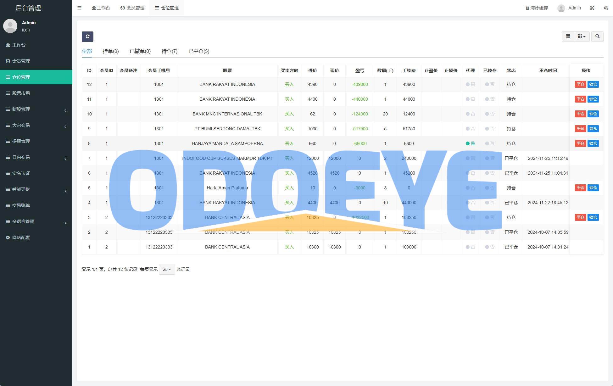
Task: Toggle 已锁仓 switch for row ID 1
Action: click(x=490, y=247)
